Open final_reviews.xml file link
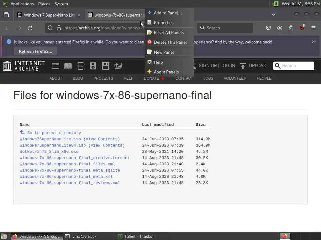This screenshot has height=240, width=321. click(x=70, y=183)
